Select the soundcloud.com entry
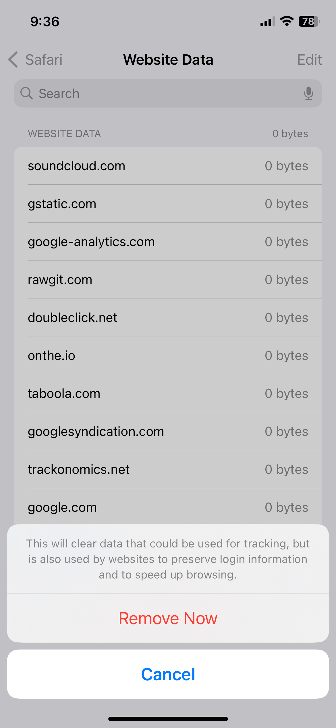The width and height of the screenshot is (336, 728). click(168, 166)
